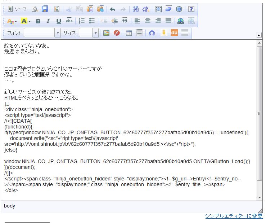Click the size combo box arrow
This screenshot has height=223, width=266.
[x=95, y=33]
